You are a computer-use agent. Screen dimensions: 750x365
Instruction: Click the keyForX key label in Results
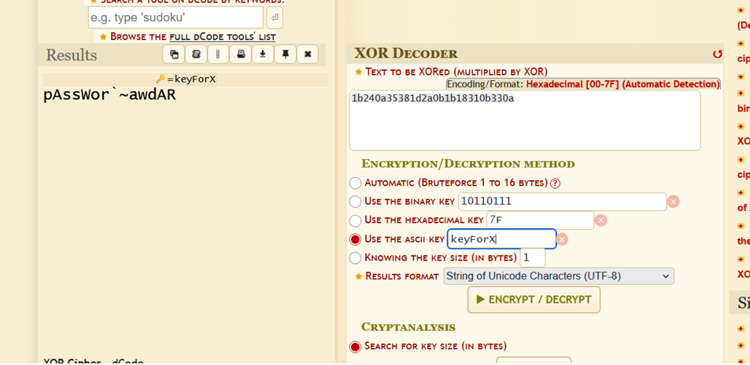[x=195, y=79]
